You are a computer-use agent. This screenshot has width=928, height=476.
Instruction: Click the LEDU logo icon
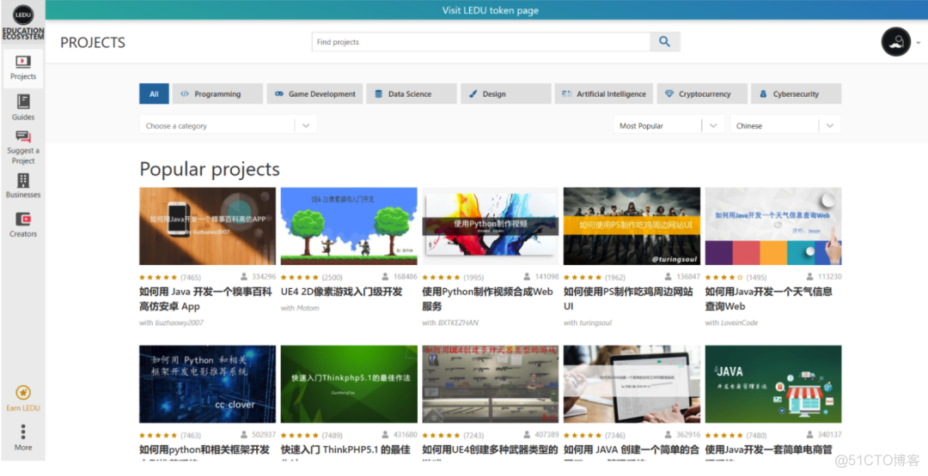23,15
